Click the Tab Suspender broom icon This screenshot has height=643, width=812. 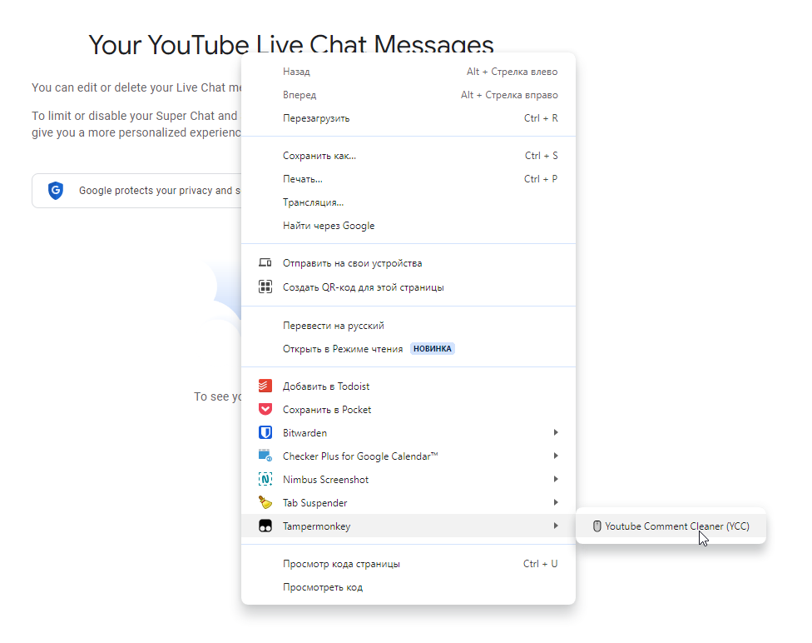pos(265,502)
